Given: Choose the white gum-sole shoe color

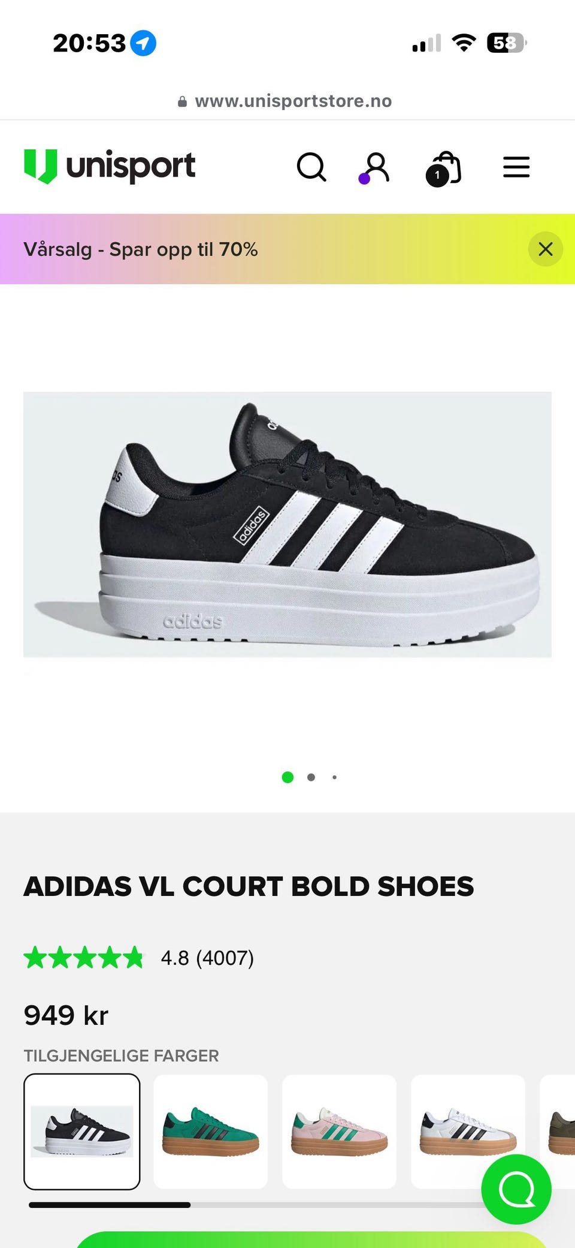Looking at the screenshot, I should point(468,1132).
